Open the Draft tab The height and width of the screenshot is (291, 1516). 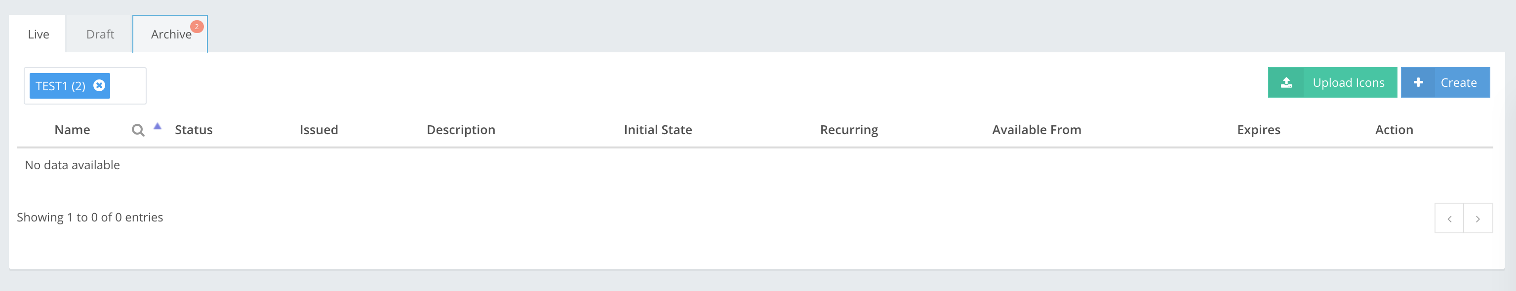coord(100,34)
